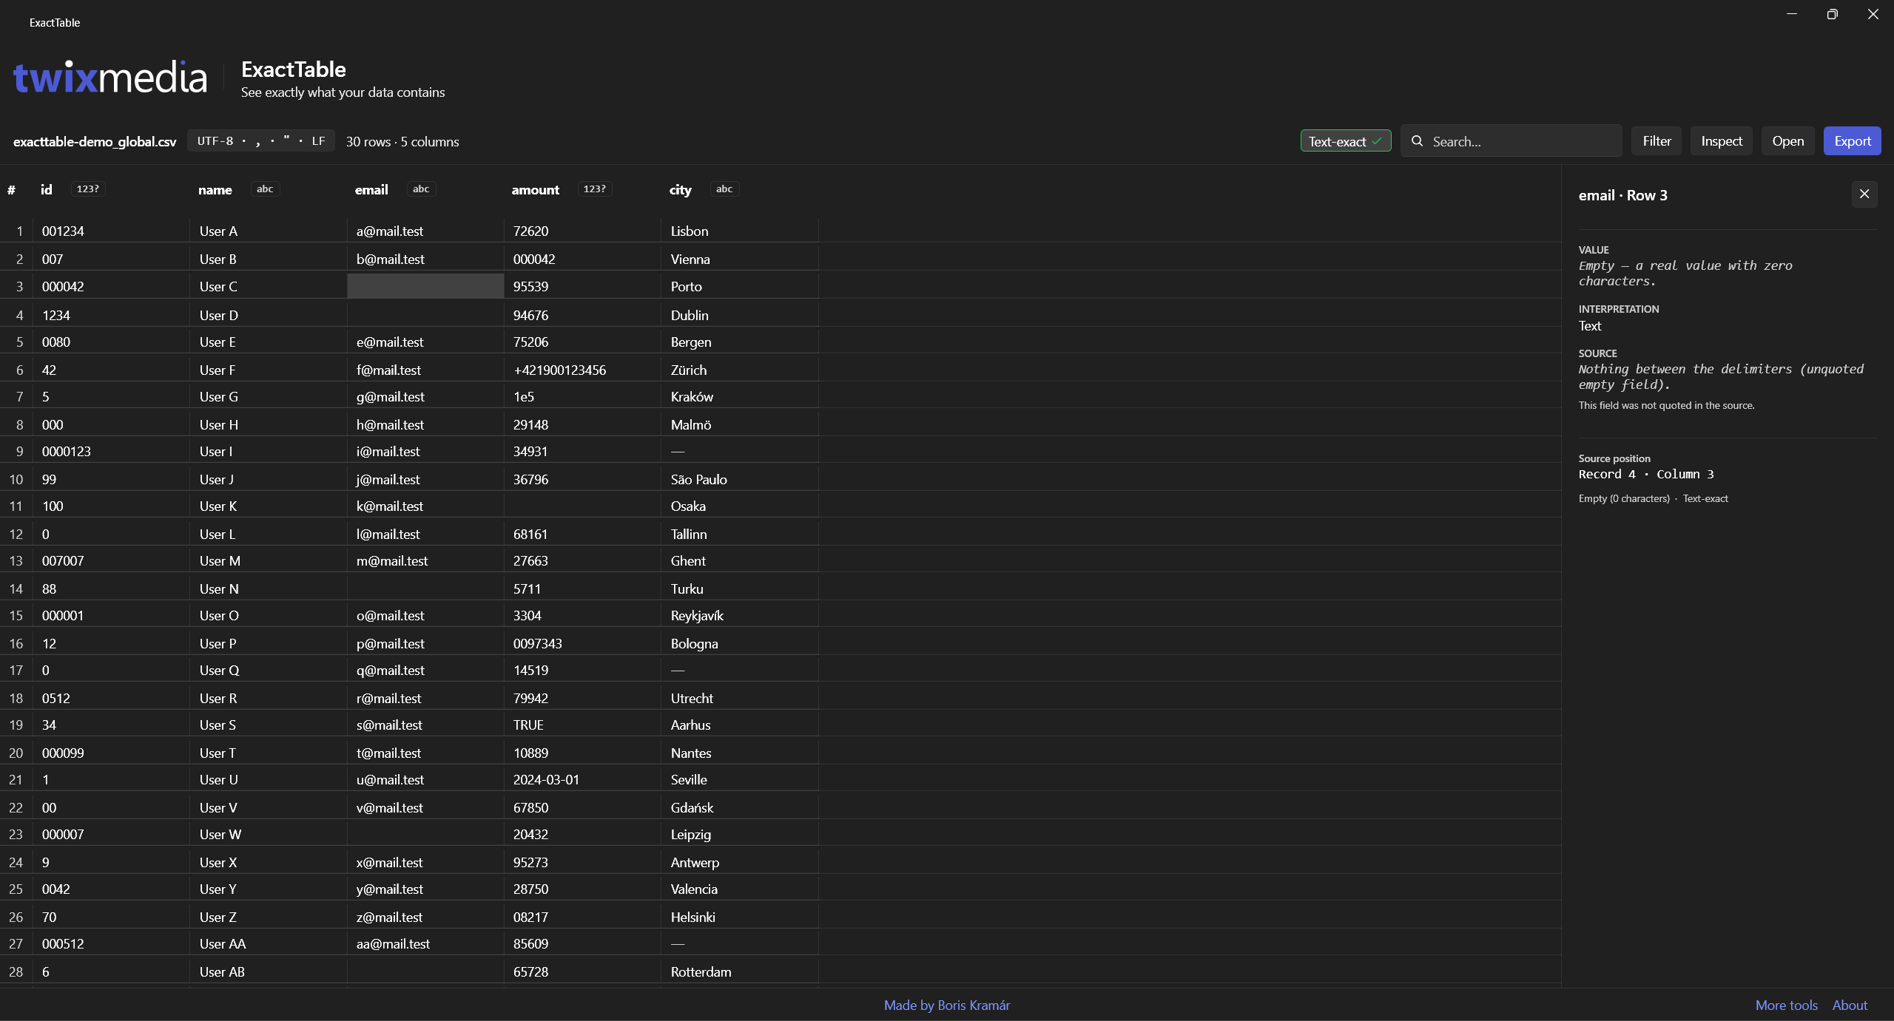The width and height of the screenshot is (1894, 1021).
Task: Select the id cell 007007
Action: (x=111, y=560)
